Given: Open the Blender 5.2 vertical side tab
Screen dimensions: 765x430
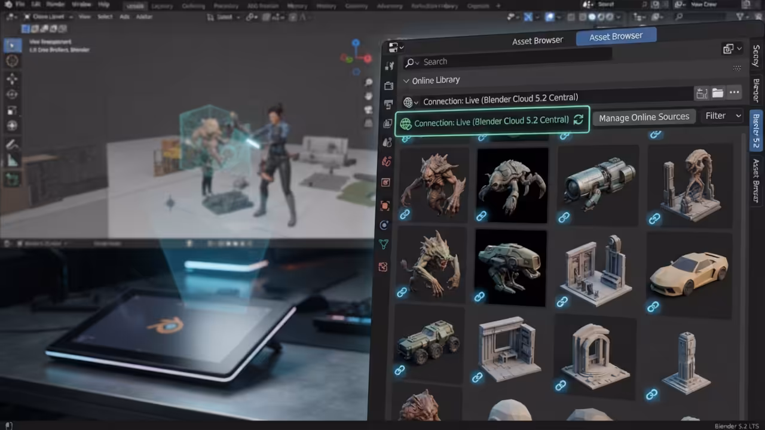Looking at the screenshot, I should (756, 130).
